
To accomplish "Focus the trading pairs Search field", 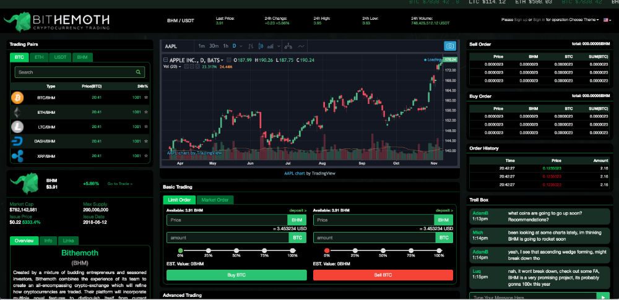I will pos(80,72).
